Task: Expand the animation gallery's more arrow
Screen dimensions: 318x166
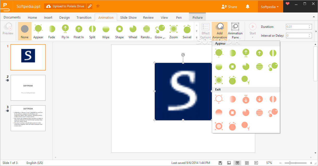Action: (196, 37)
